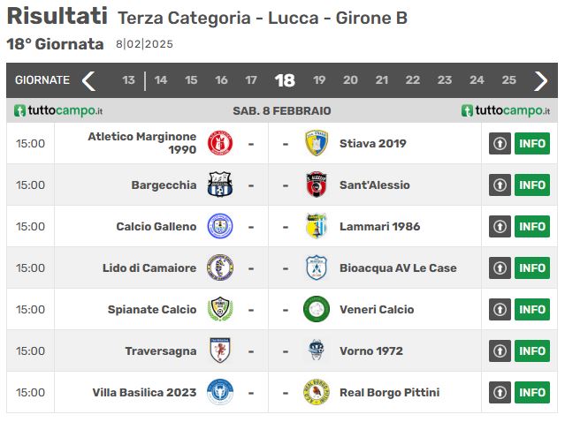Viewport: 565px width, 422px height.
Task: Open the Bioacqua AV Le Case team link
Action: (x=398, y=268)
